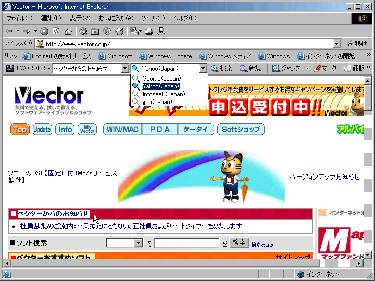Click the Mail toolbar icon
The width and height of the screenshot is (375, 281).
134,31
